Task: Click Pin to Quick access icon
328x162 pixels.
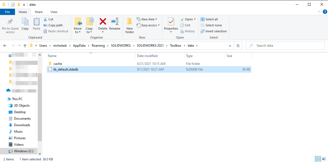Action: point(10,21)
